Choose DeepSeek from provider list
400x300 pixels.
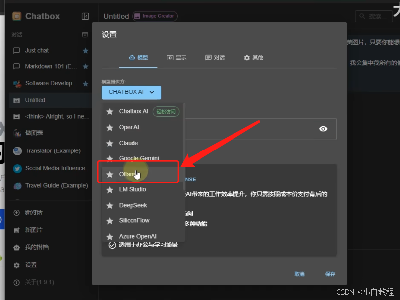point(142,205)
